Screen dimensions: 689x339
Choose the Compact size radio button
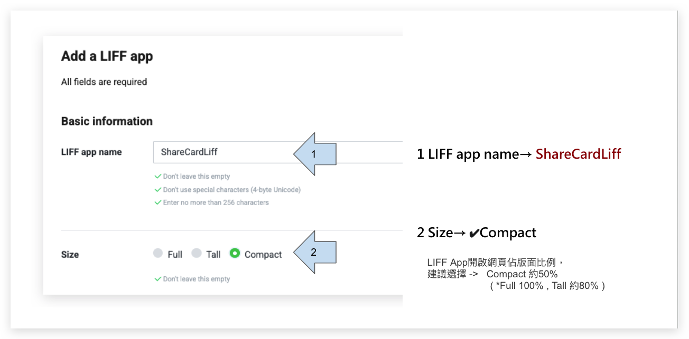[x=235, y=254]
